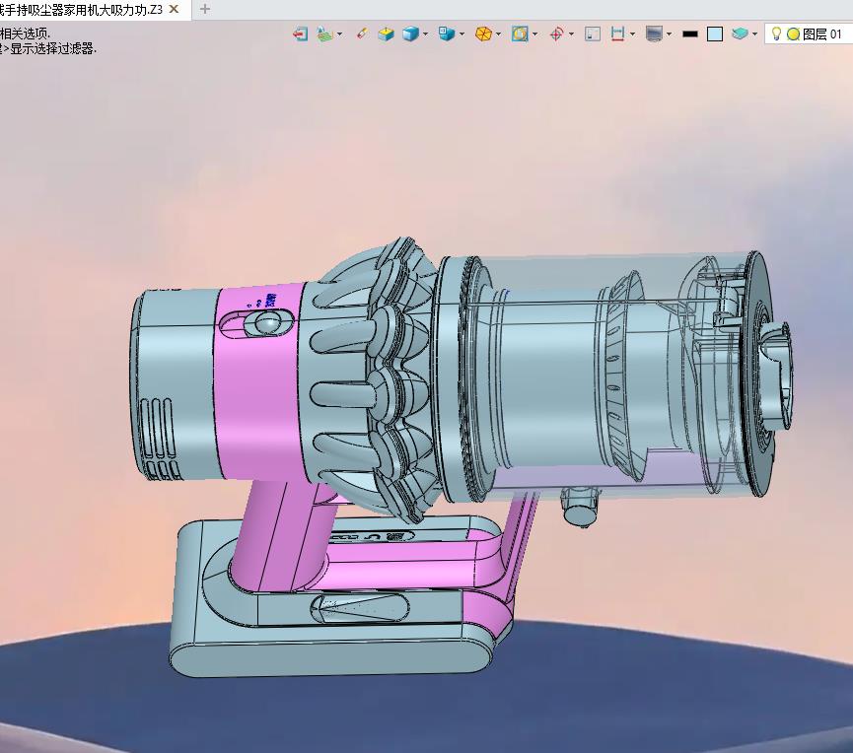Viewport: 853px width, 753px height.
Task: Select the red eraser tool icon
Action: (361, 34)
